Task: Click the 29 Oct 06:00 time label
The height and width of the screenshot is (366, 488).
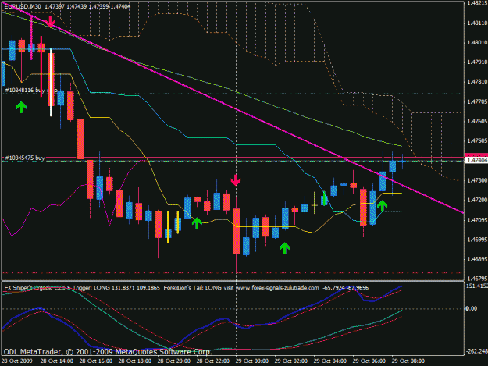Action: click(x=369, y=361)
